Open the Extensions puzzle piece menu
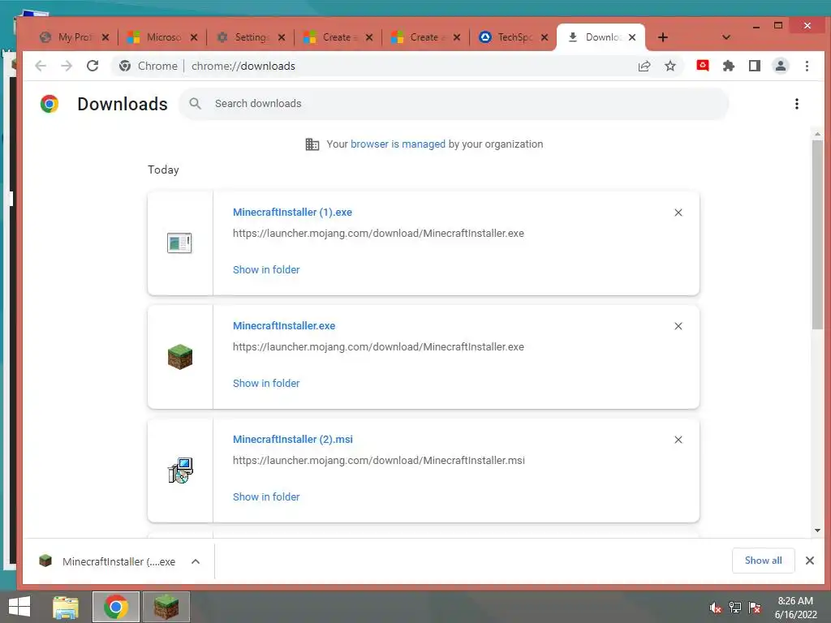Viewport: 831px width, 623px height. tap(729, 66)
